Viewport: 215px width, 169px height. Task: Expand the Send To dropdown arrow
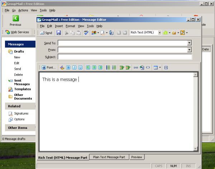point(189,43)
